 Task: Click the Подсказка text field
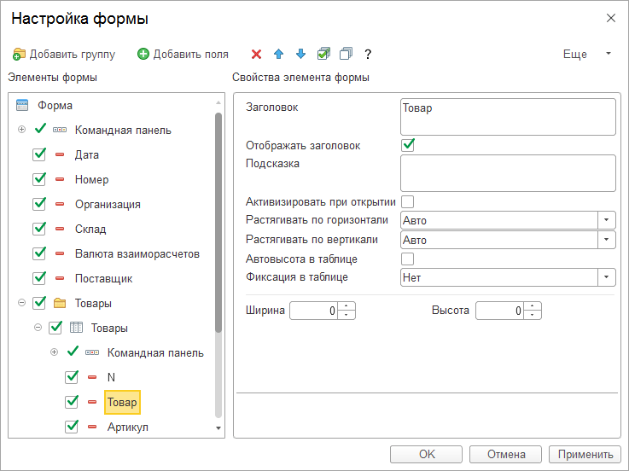pyautogui.click(x=508, y=173)
